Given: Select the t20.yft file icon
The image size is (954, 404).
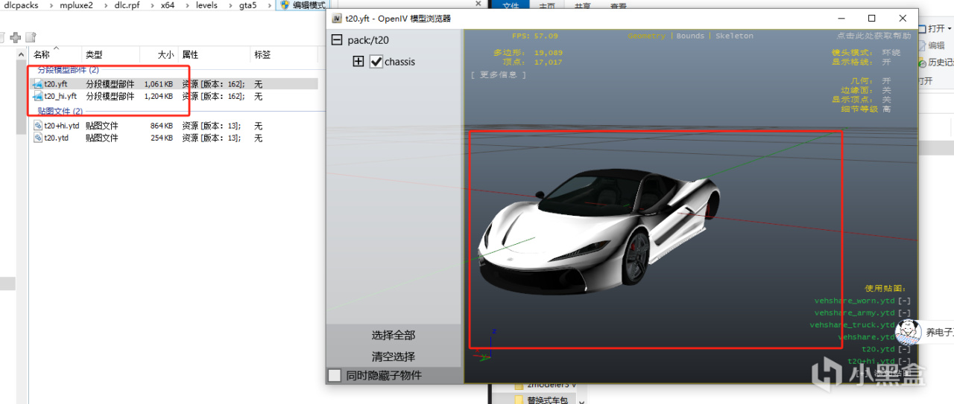Looking at the screenshot, I should coord(37,85).
